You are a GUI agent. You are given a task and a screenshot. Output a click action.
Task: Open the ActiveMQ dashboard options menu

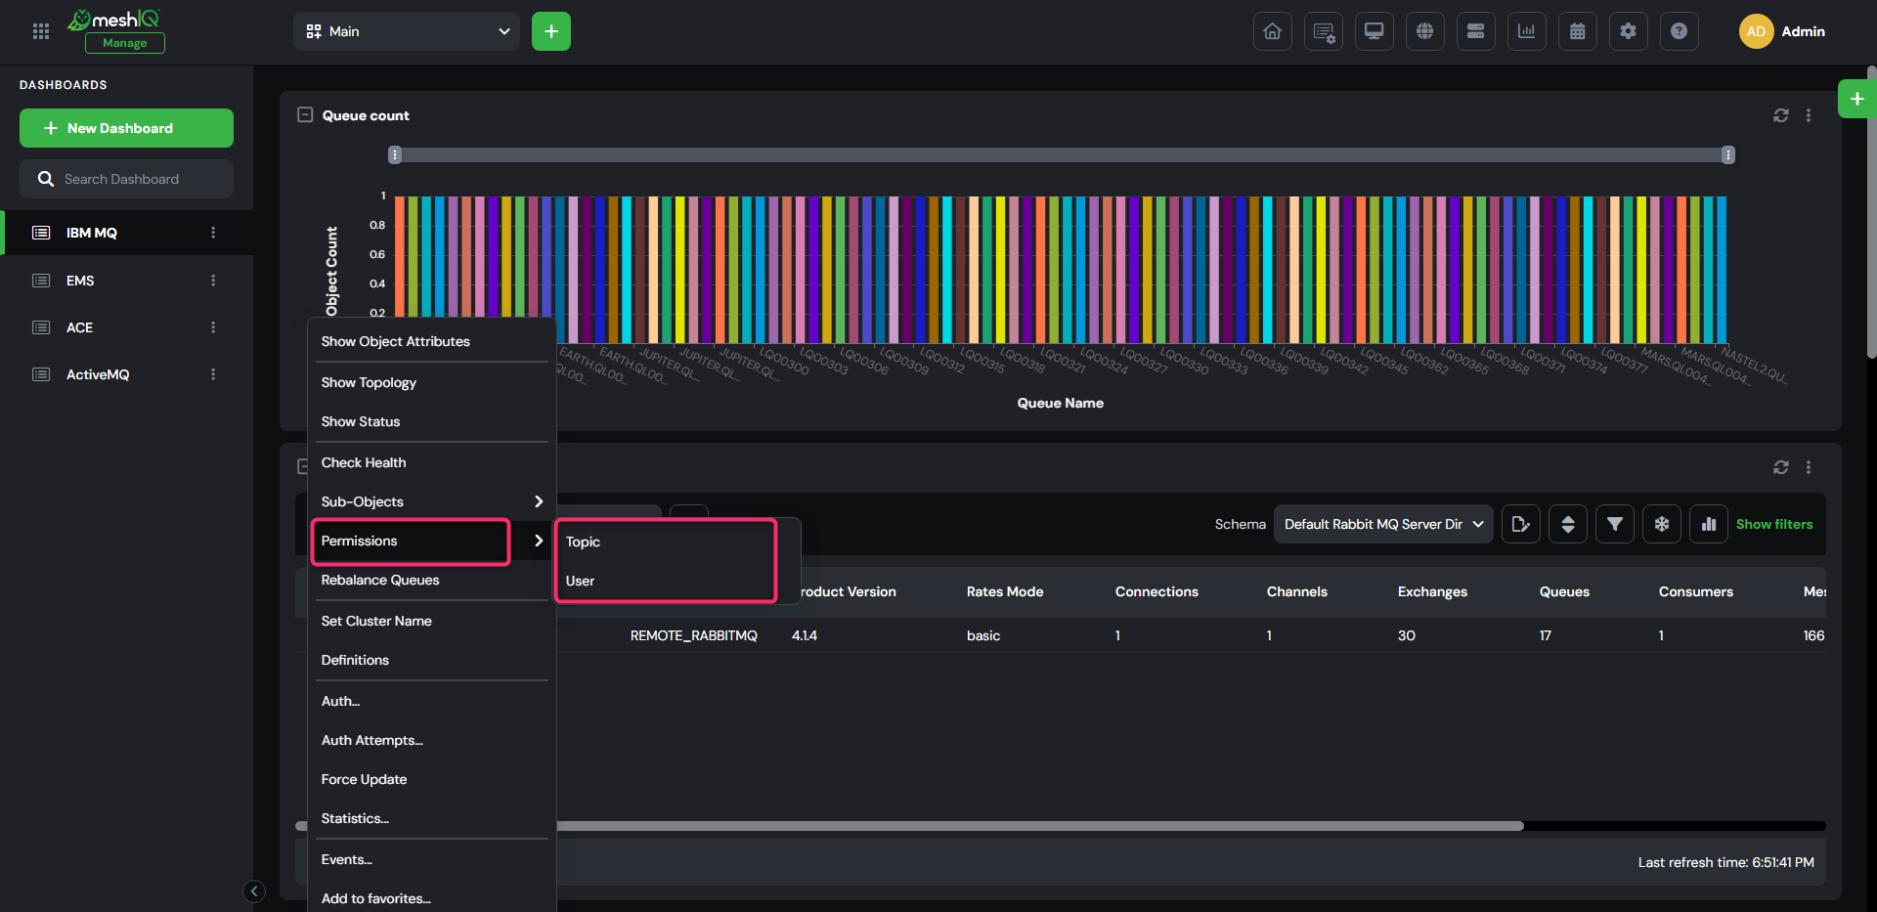[213, 374]
